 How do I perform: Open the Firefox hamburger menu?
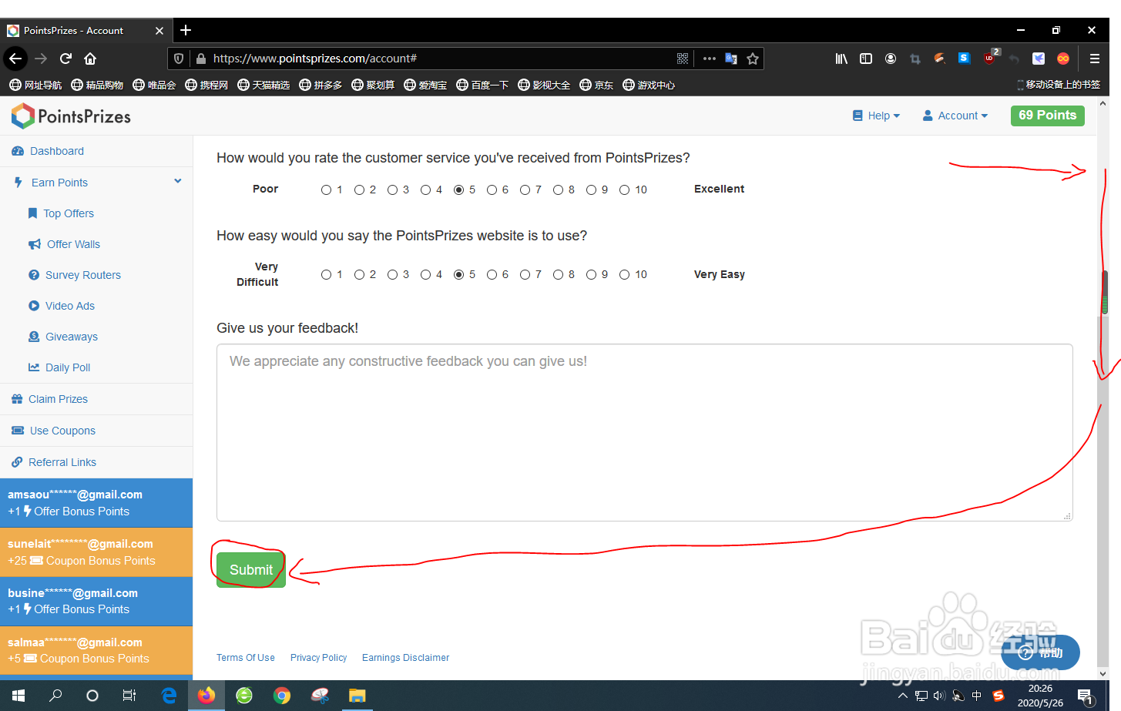click(x=1094, y=59)
